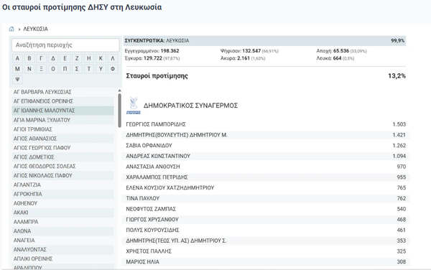Select ΑΓΙΟΣ ΝΙΚΟΛΑΟΣ ΠΑΦΟΥ area
This screenshot has width=431, height=270.
click(x=63, y=175)
